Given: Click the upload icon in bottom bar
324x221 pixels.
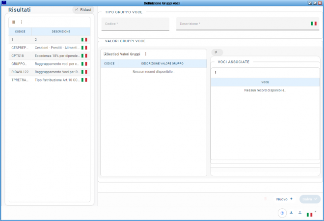Looking at the screenshot, I should [x=300, y=213].
